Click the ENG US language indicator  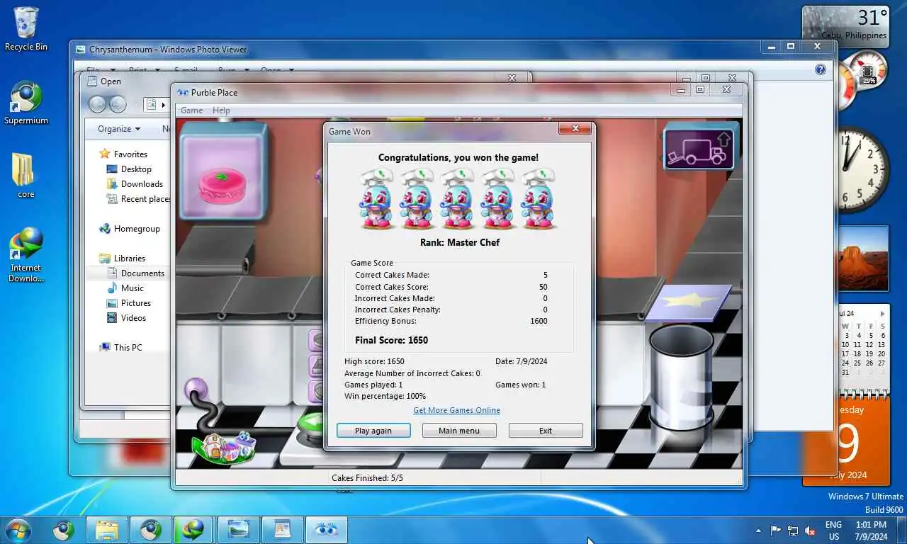(x=833, y=531)
